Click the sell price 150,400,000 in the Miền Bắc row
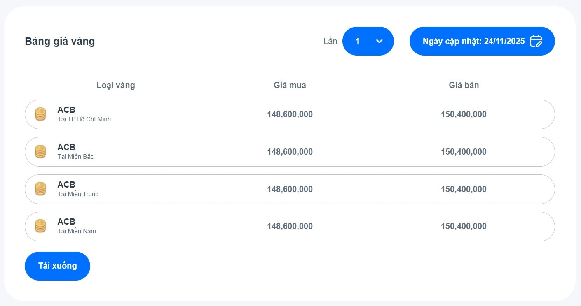Image resolution: width=581 pixels, height=306 pixels. (x=464, y=152)
